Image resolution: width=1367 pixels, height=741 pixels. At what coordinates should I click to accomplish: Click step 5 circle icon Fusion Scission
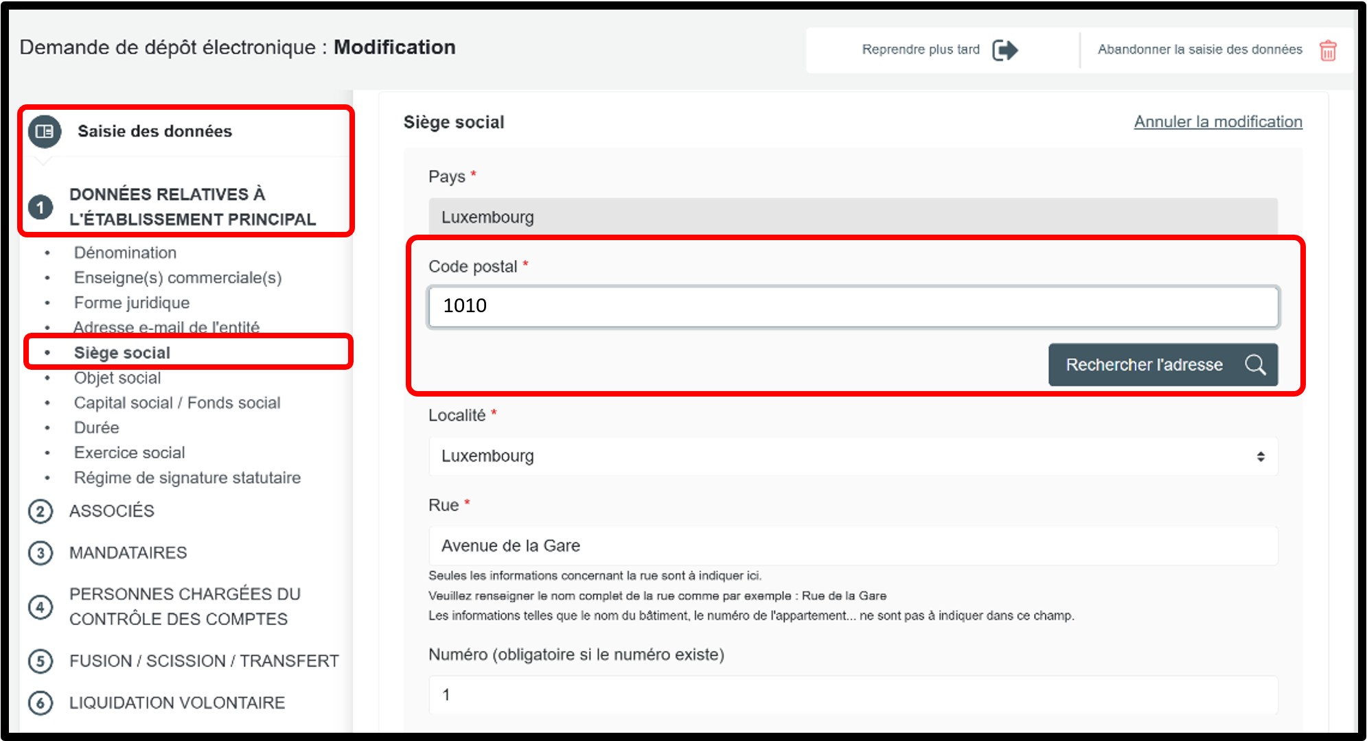[x=41, y=661]
